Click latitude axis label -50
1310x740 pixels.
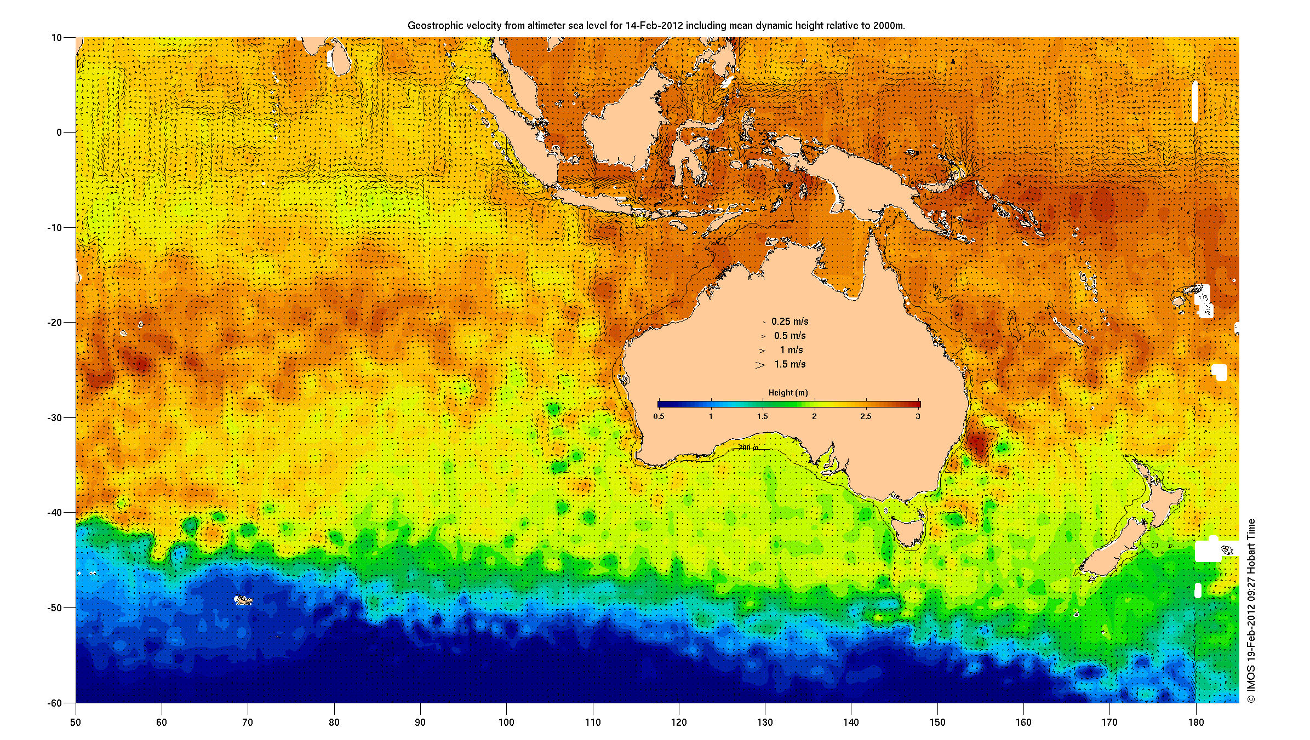pos(54,608)
